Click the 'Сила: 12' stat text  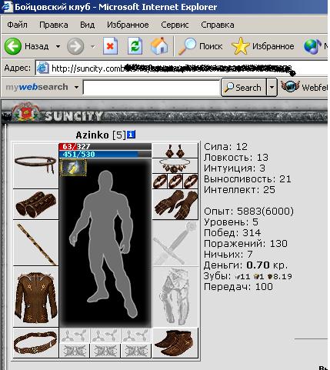(x=225, y=147)
